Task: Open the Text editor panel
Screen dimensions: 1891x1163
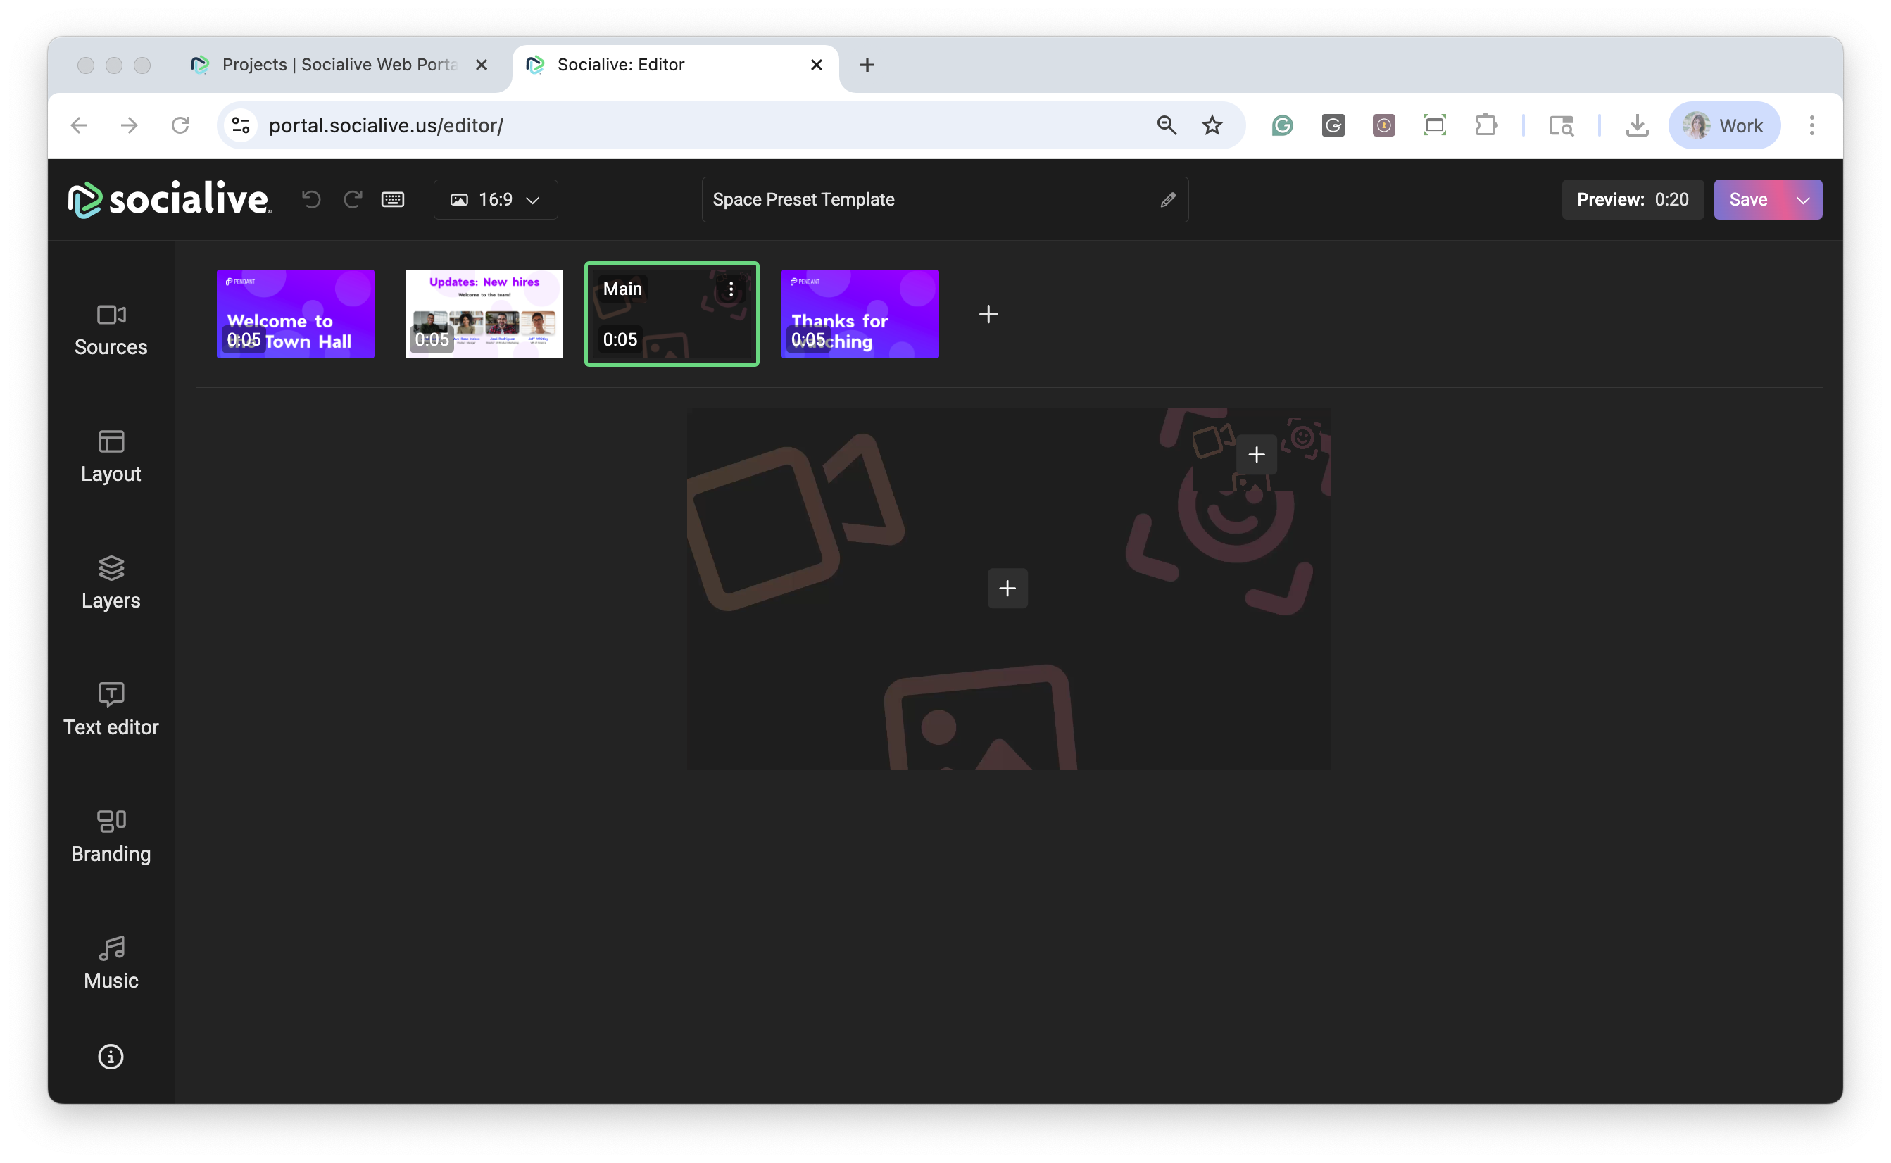Action: (111, 709)
